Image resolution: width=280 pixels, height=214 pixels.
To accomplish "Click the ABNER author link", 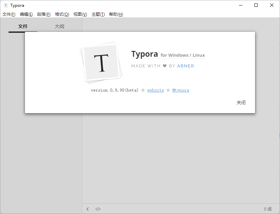I will point(185,66).
